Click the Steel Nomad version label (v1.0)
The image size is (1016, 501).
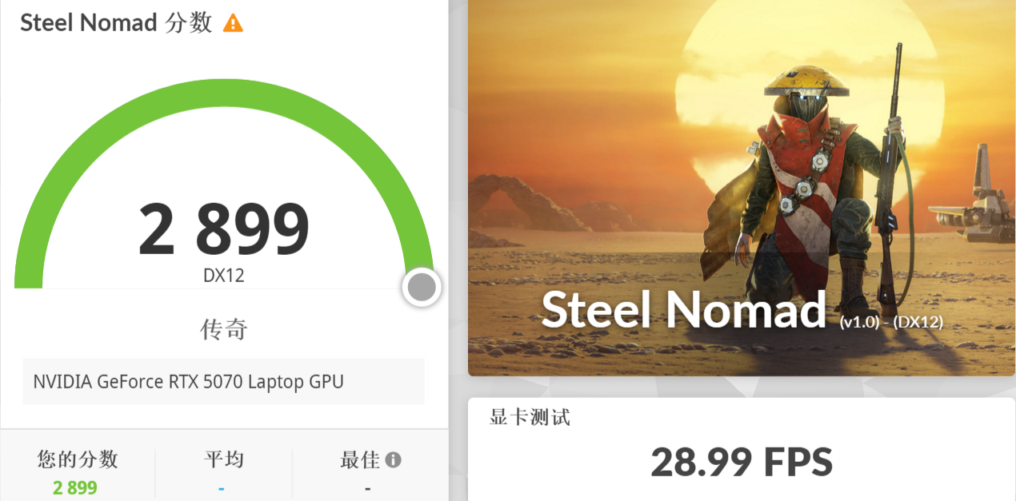pos(866,323)
